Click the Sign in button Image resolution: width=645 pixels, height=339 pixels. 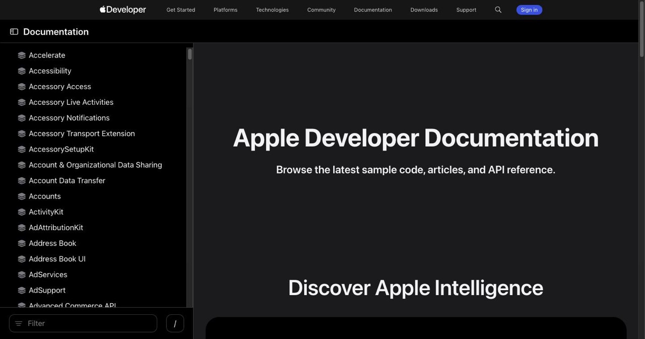pos(529,10)
